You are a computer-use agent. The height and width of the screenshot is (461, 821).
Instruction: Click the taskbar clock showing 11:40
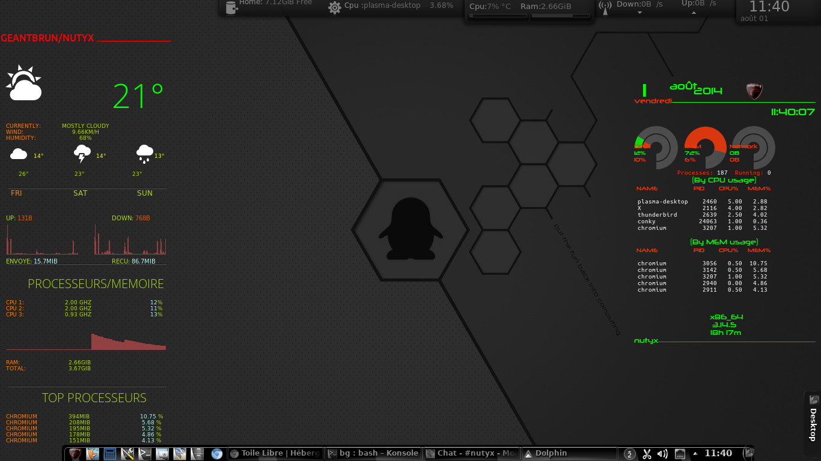[x=718, y=453]
